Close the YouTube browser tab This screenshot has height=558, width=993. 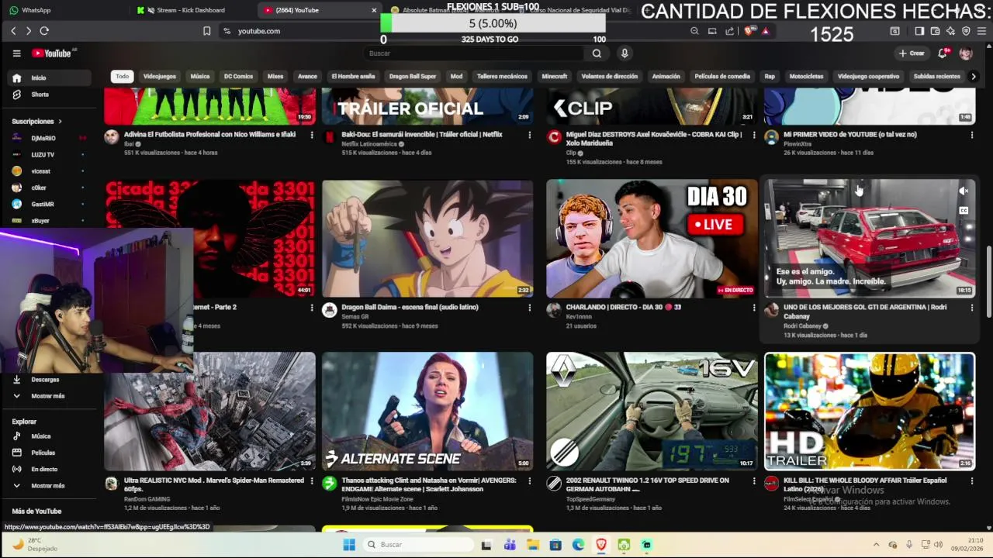(374, 10)
